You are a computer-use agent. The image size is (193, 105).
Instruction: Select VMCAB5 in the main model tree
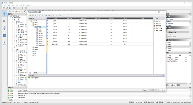coord(20,46)
